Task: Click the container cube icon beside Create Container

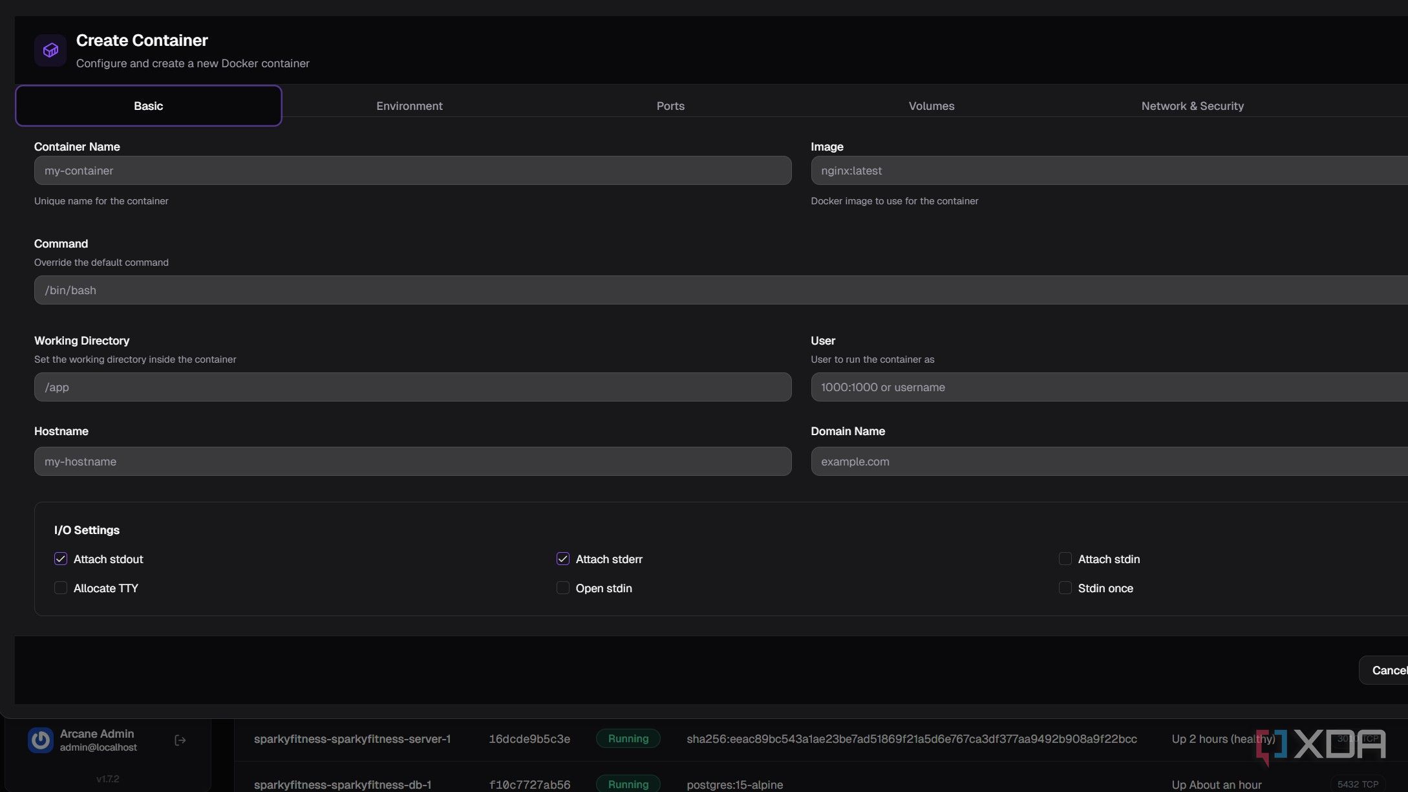Action: click(50, 50)
